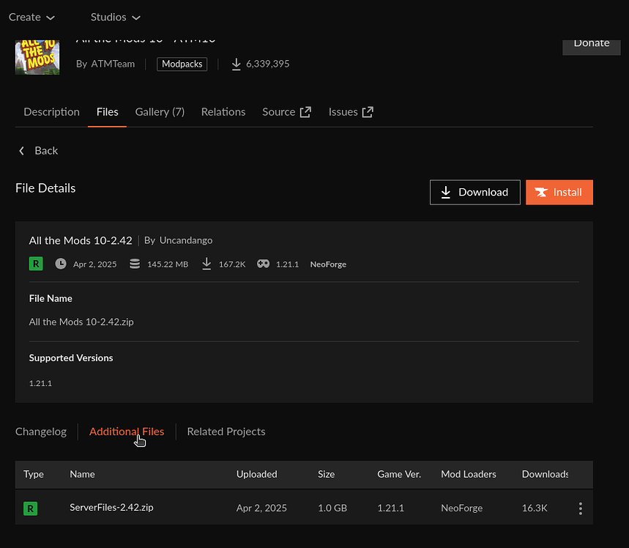The image size is (629, 548).
Task: Click the clock icon beside Apr 2, 2025
Action: click(x=61, y=263)
